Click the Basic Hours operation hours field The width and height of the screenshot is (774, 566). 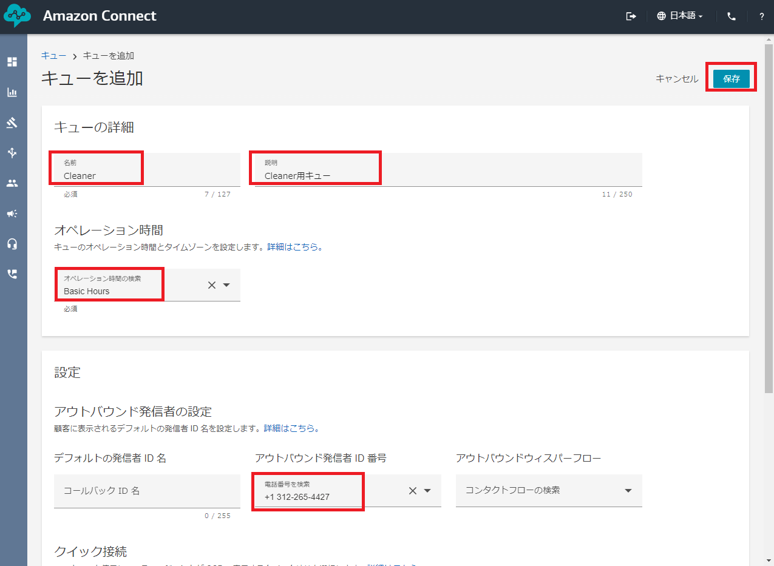pyautogui.click(x=147, y=285)
